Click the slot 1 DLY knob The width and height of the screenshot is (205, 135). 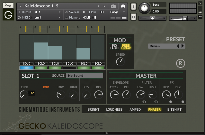[99, 95]
